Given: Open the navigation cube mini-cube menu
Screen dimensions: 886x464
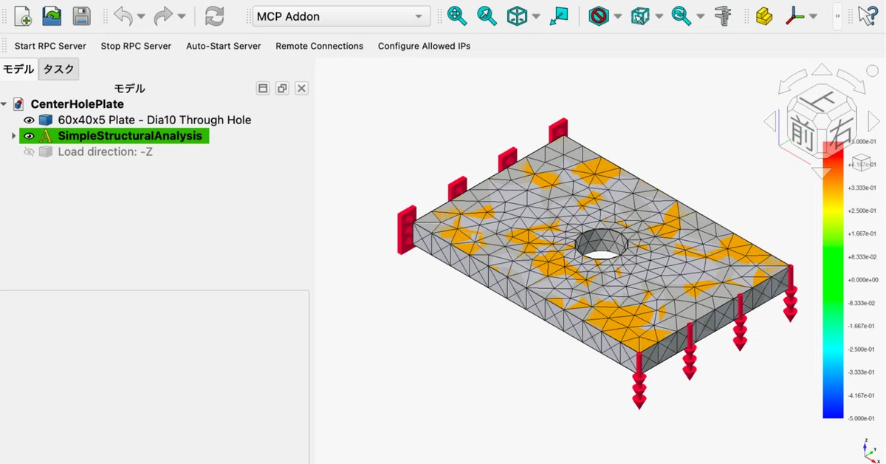Looking at the screenshot, I should pyautogui.click(x=860, y=163).
